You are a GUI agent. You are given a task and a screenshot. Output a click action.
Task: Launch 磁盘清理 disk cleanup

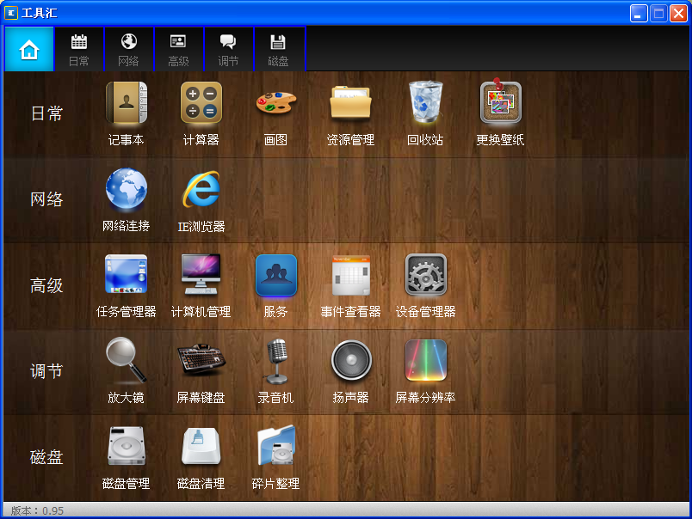coord(201,446)
